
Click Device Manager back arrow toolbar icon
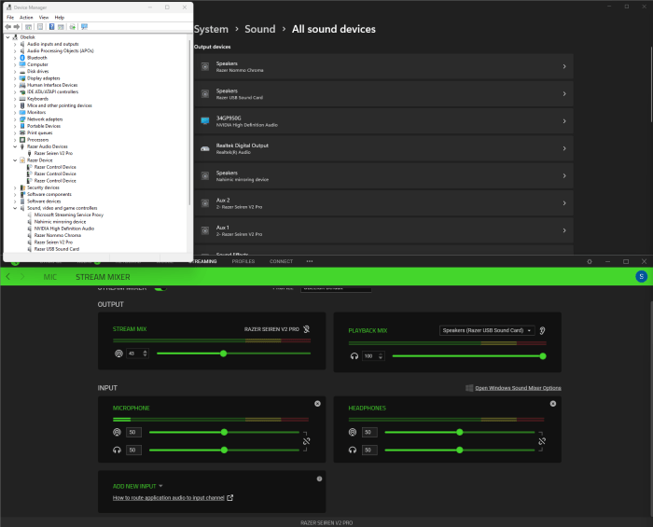coord(7,27)
